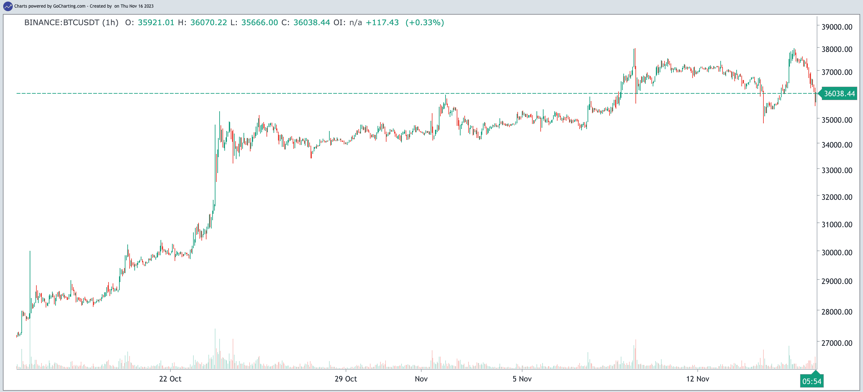Viewport: 863px width, 392px height.
Task: Click the 36038.44 current price tag
Action: 839,94
